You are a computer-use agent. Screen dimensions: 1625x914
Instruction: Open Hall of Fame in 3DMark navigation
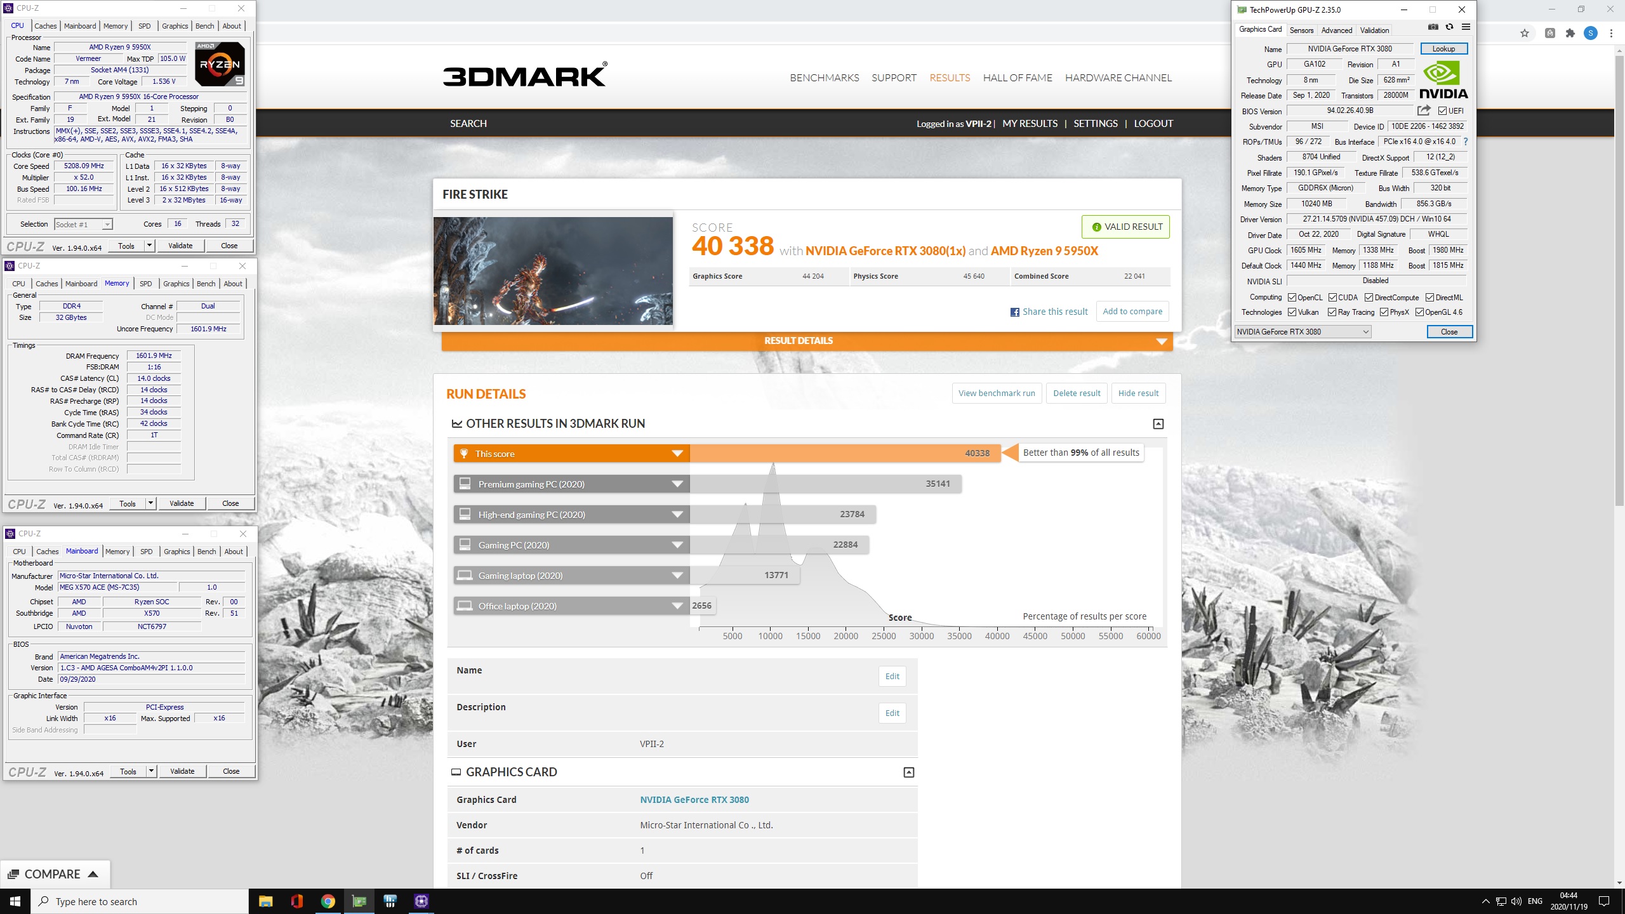coord(1018,78)
